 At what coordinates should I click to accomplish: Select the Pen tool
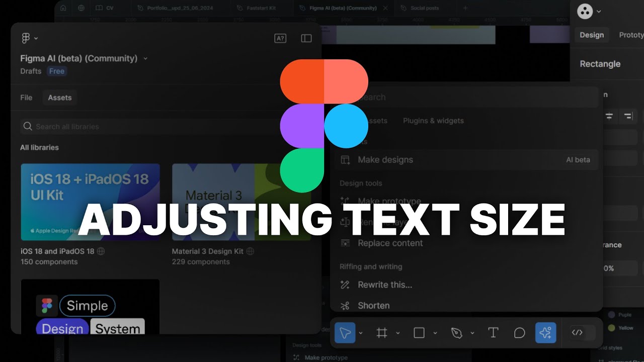[456, 333]
